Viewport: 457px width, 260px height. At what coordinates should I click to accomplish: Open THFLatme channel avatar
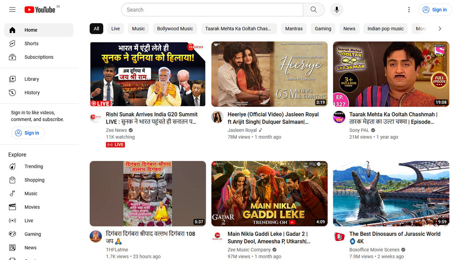tap(96, 237)
